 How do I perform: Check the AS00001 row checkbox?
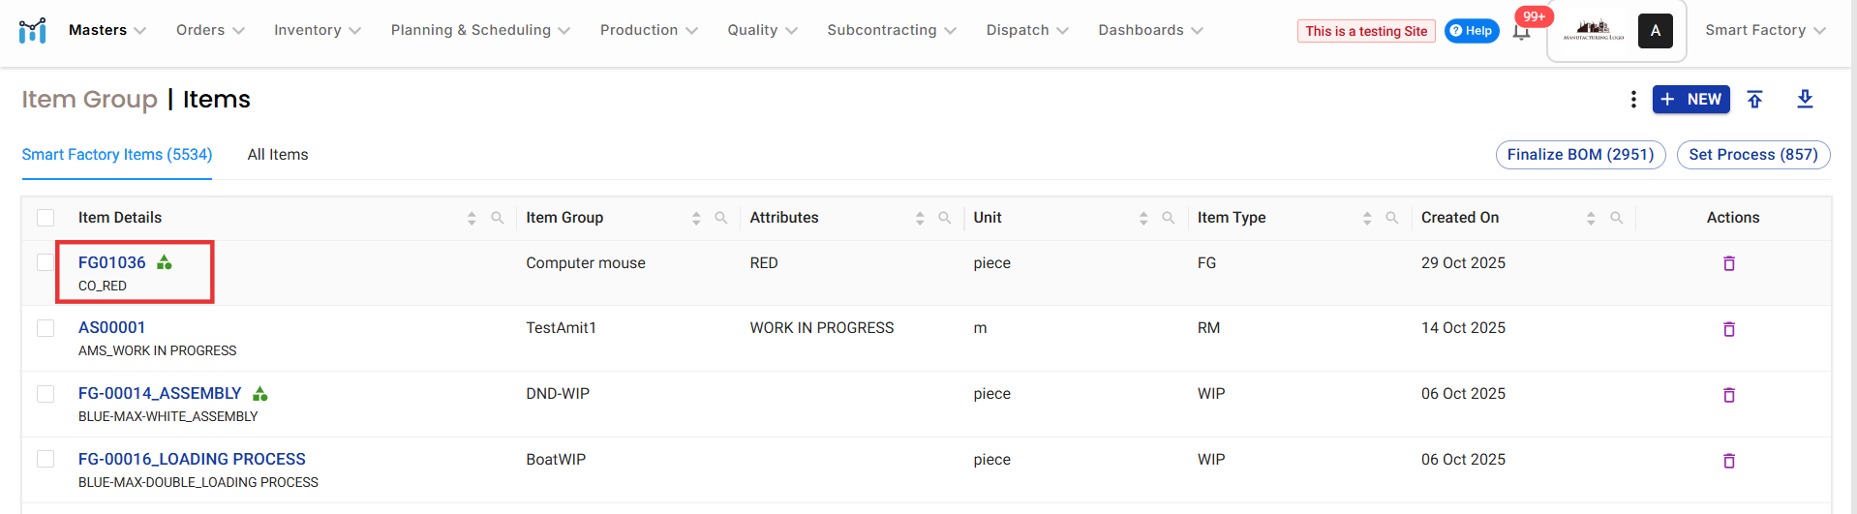coord(46,328)
